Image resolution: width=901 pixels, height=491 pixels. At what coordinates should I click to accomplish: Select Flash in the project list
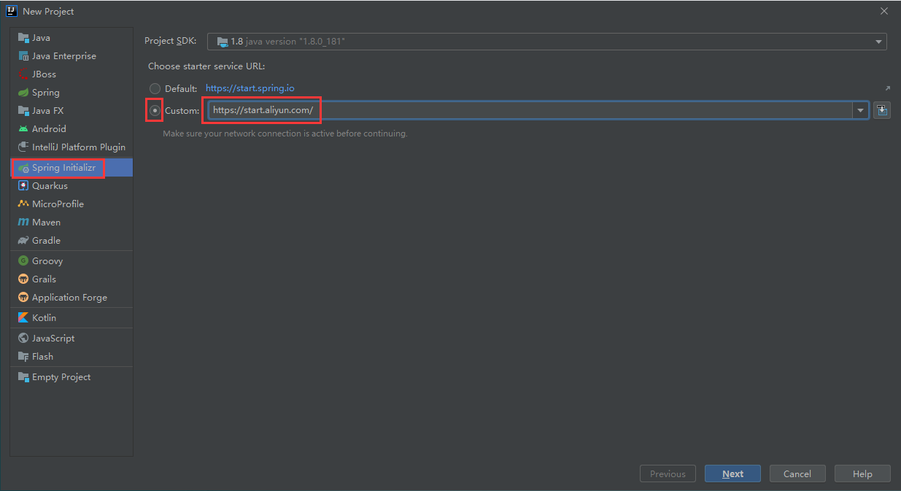coord(71,357)
